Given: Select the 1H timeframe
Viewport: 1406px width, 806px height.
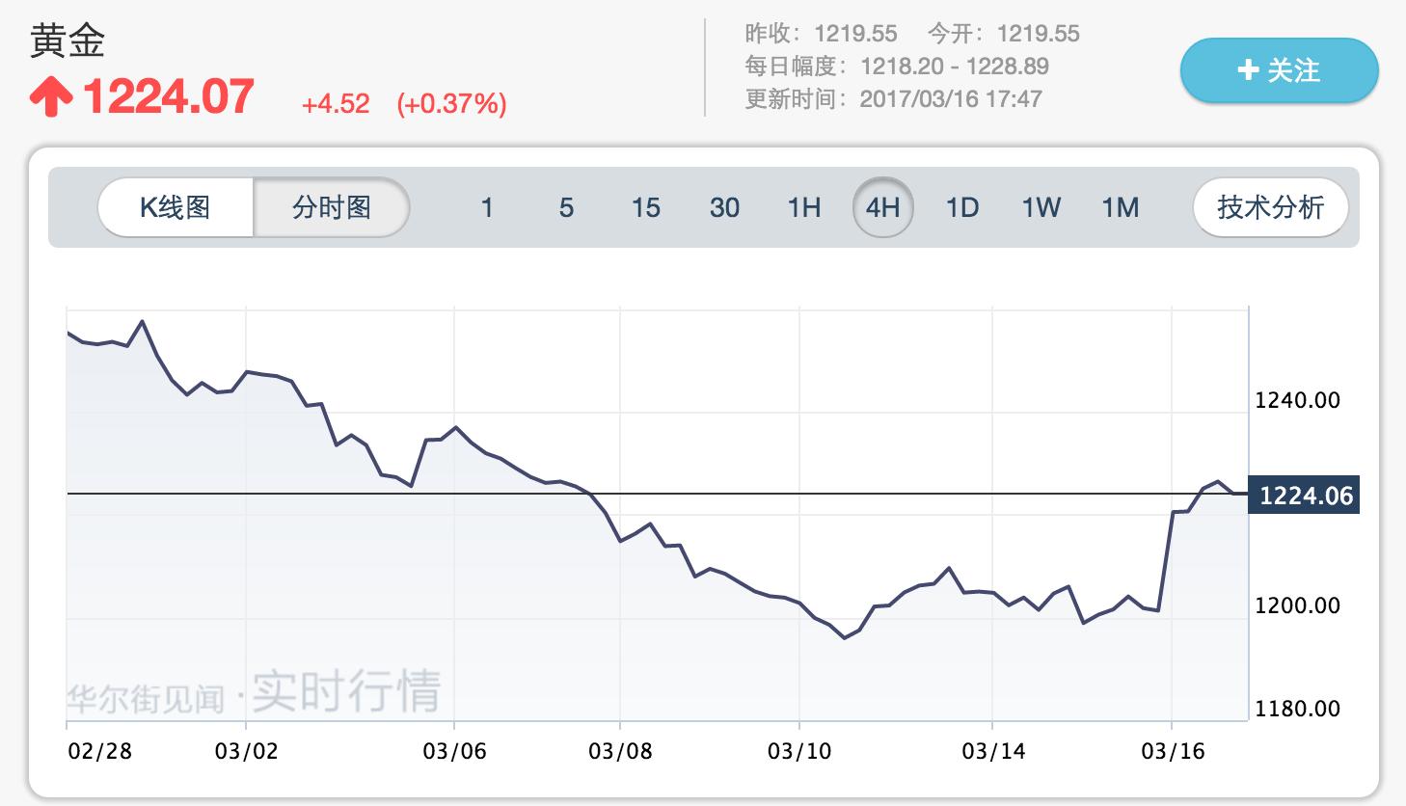Looking at the screenshot, I should pyautogui.click(x=804, y=207).
